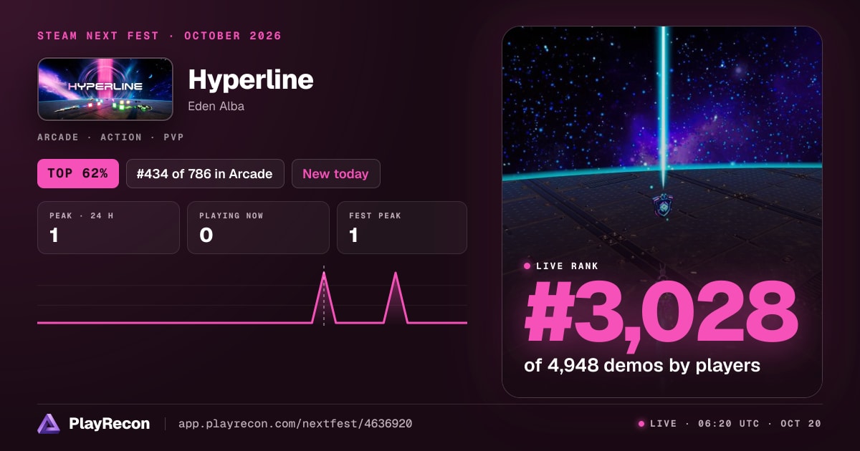
Task: Click the OCT 20 date in footer
Action: point(801,424)
